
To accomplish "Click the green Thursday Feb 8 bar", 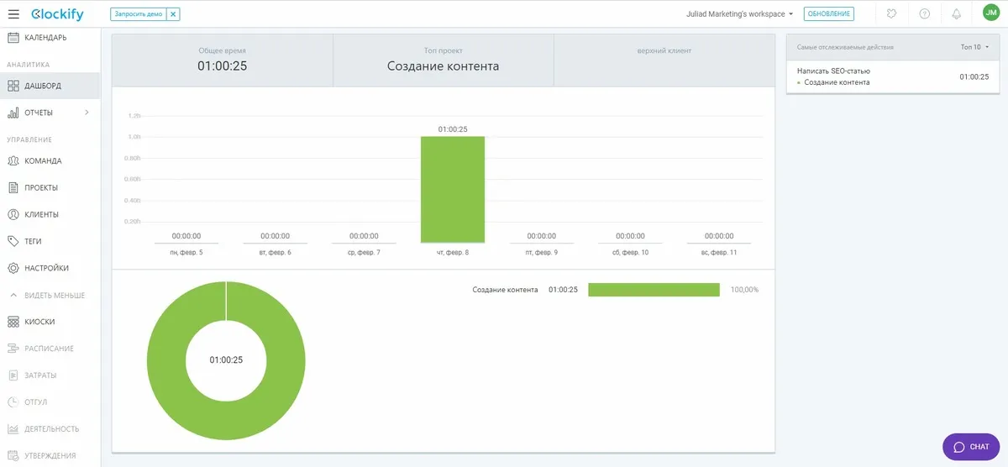I will [x=453, y=189].
